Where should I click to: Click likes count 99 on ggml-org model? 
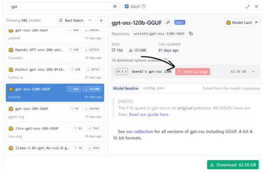(74, 109)
